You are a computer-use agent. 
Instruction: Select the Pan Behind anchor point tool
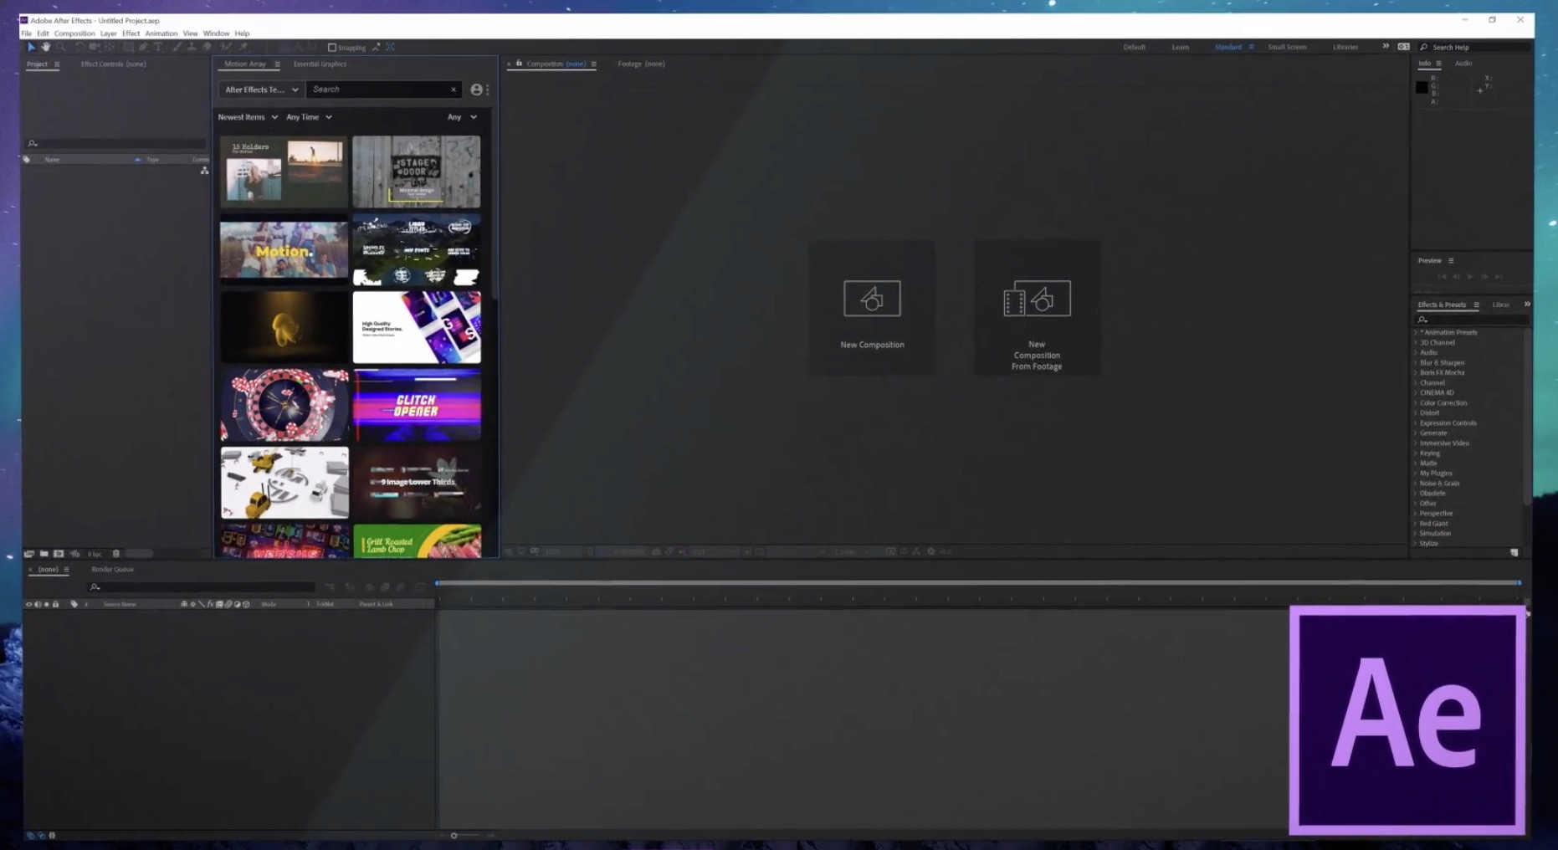click(110, 47)
